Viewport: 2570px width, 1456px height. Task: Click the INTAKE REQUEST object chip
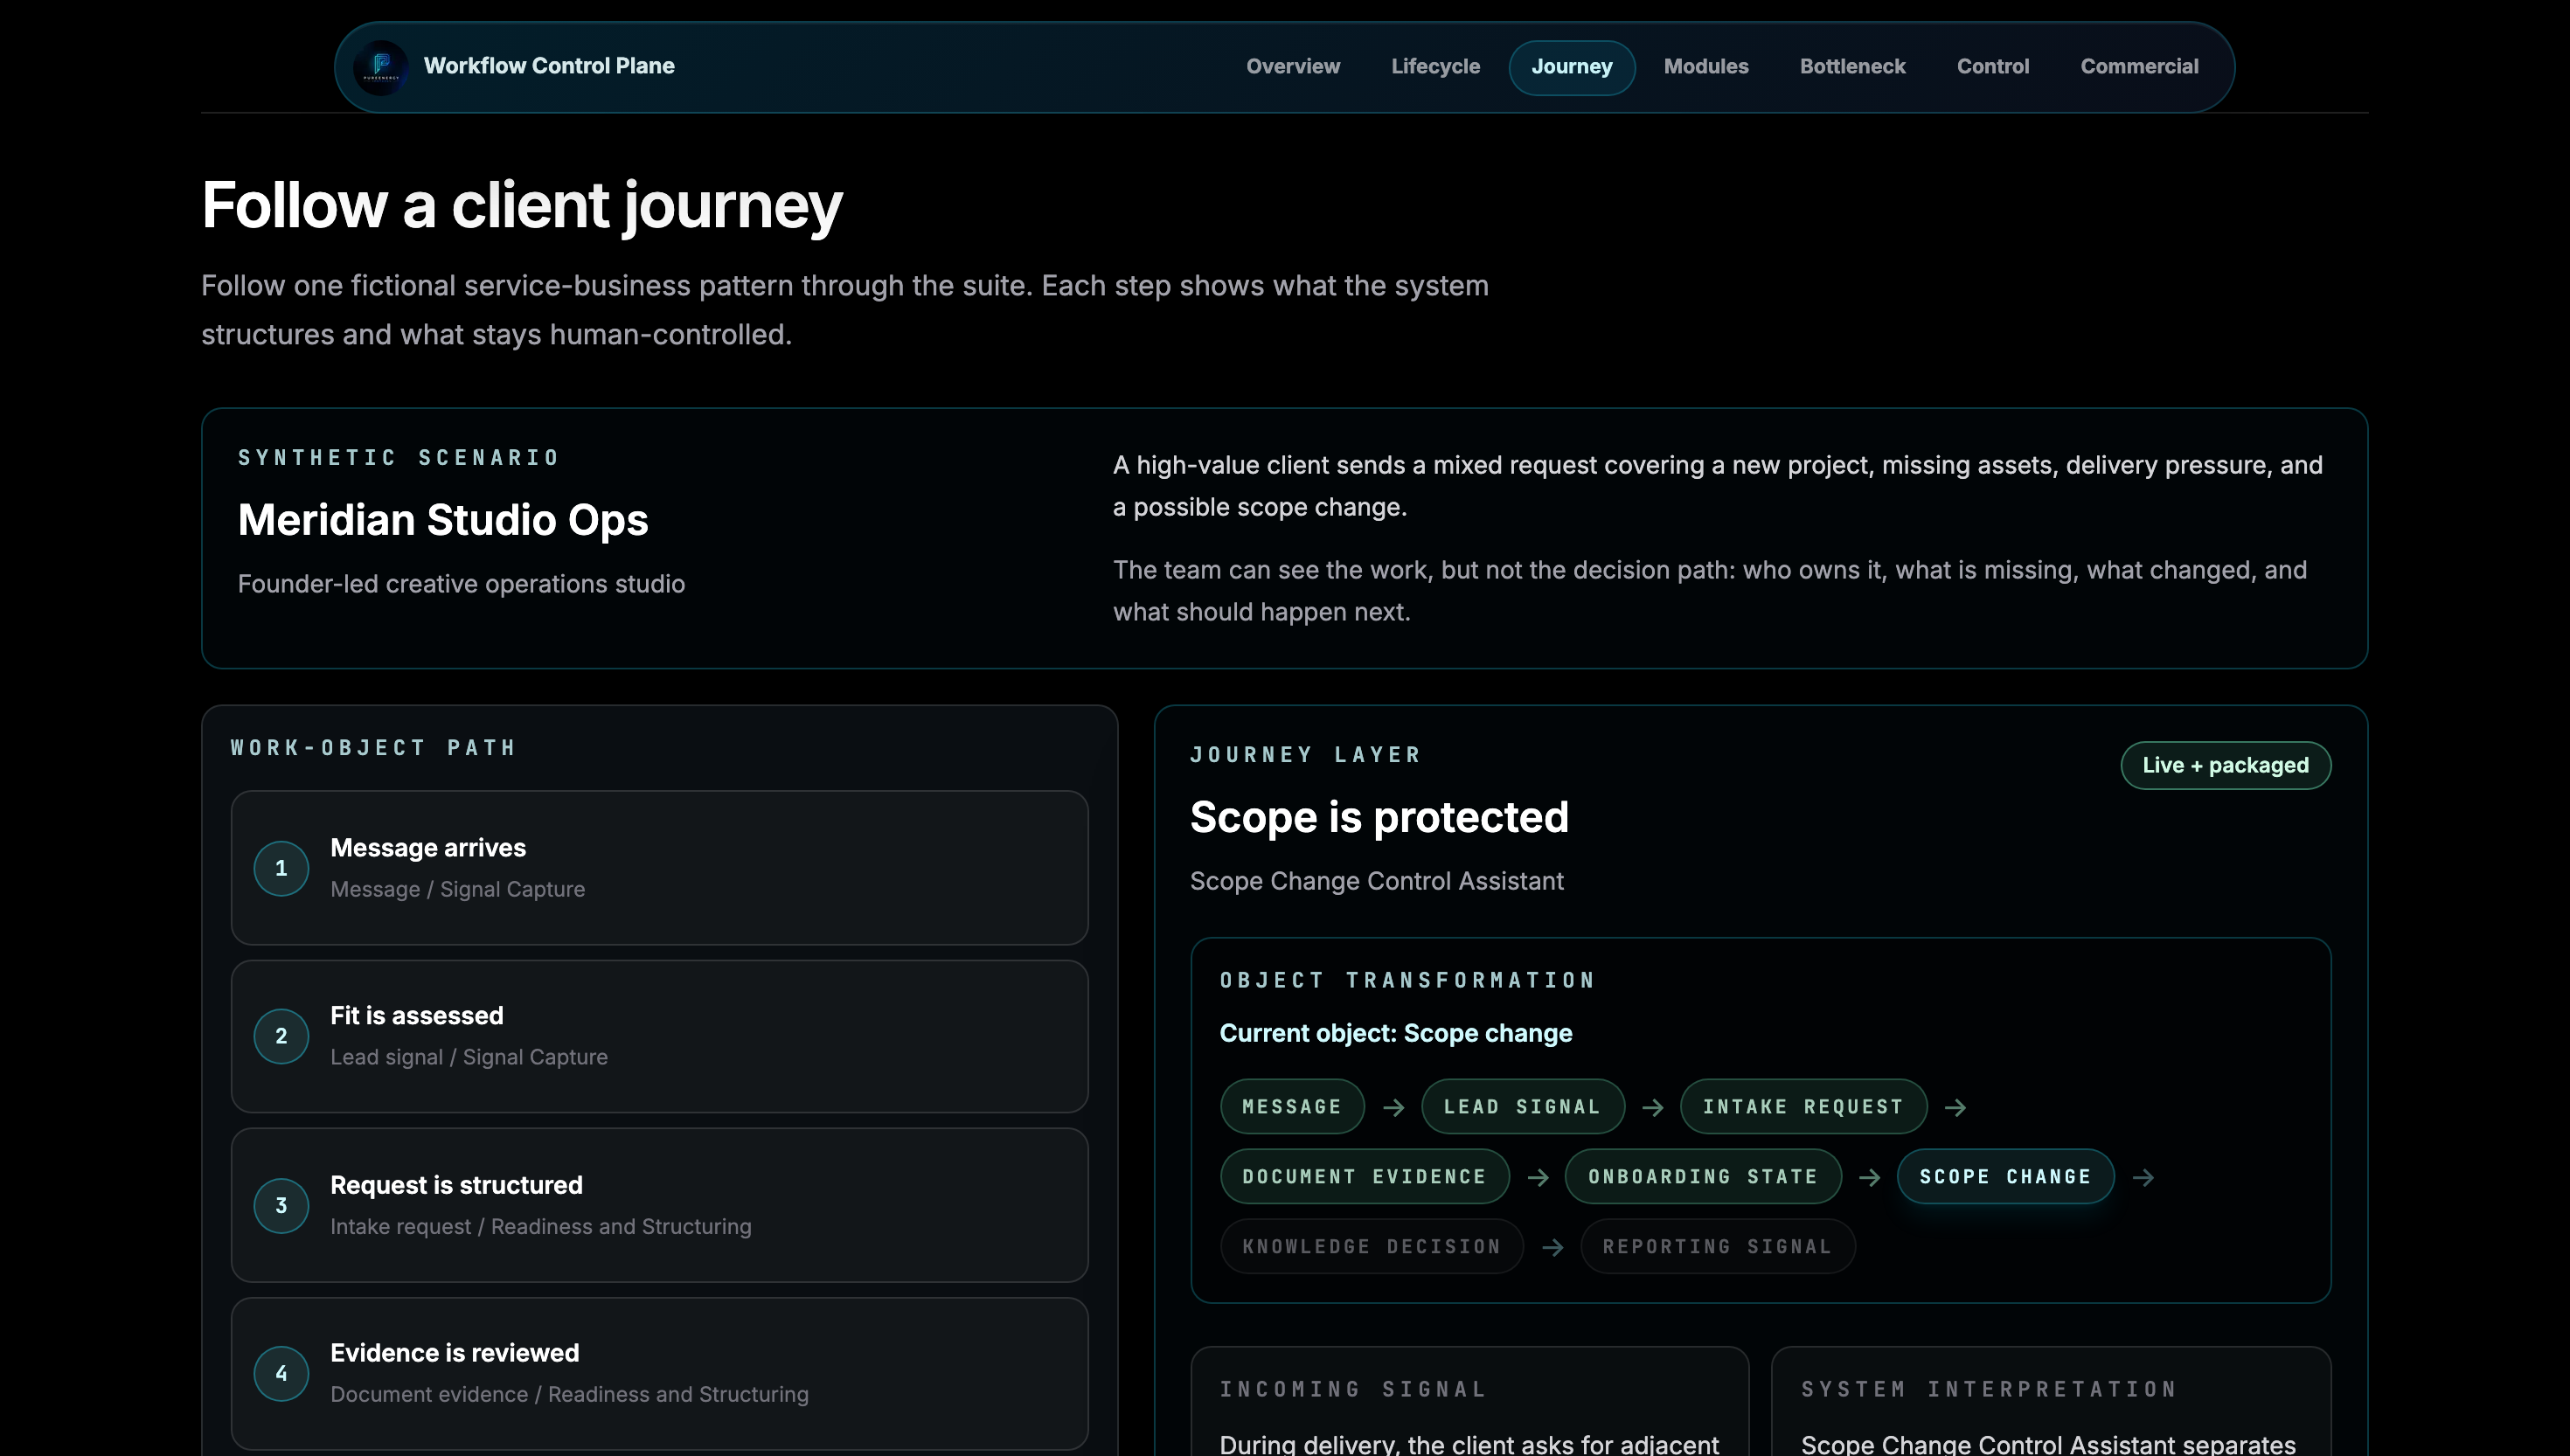coord(1803,1106)
